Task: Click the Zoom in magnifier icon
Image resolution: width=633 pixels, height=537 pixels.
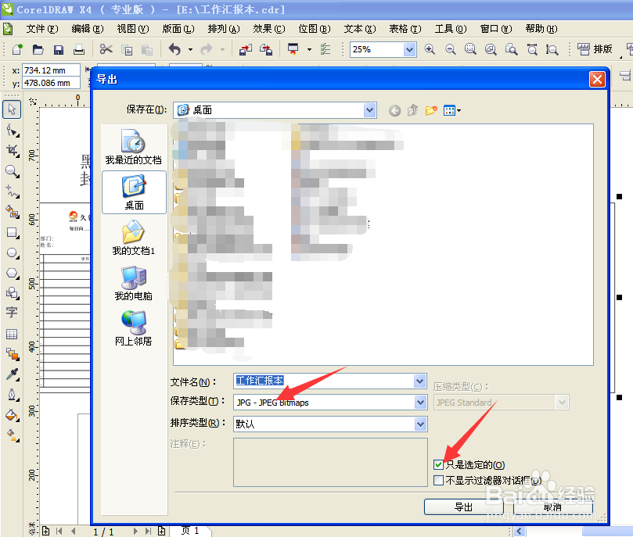Action: [x=430, y=49]
